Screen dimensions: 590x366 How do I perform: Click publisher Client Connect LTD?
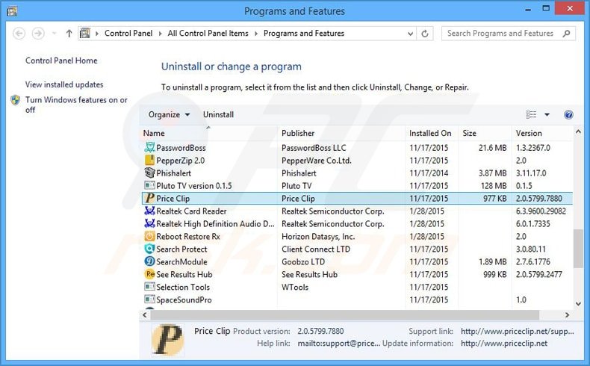[x=316, y=249]
